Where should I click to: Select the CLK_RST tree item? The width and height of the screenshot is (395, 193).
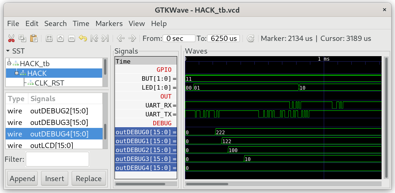click(x=49, y=83)
